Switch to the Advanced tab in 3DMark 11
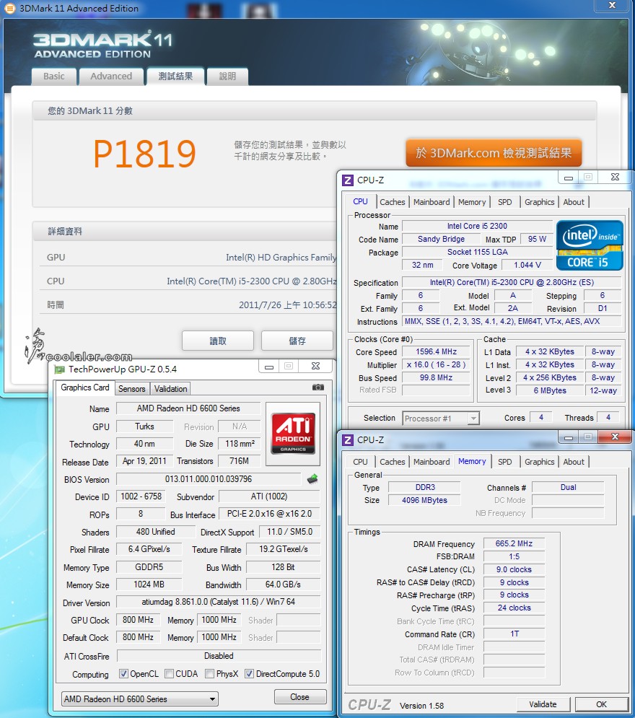Viewport: 635px width, 718px height. coord(111,76)
